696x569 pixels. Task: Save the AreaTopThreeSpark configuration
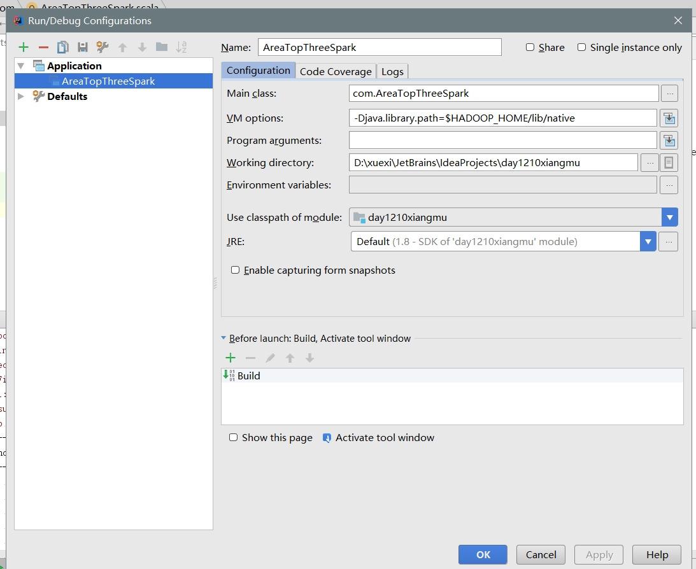(82, 47)
